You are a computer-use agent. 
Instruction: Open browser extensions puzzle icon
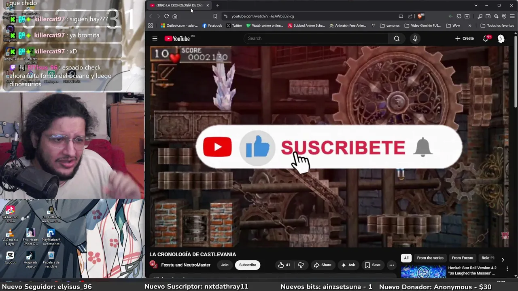tap(459, 16)
